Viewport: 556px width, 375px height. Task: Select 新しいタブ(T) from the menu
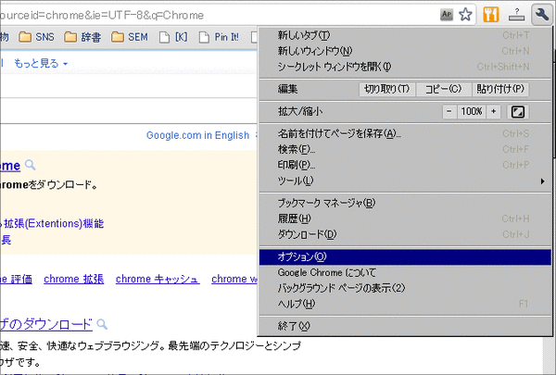click(x=405, y=35)
